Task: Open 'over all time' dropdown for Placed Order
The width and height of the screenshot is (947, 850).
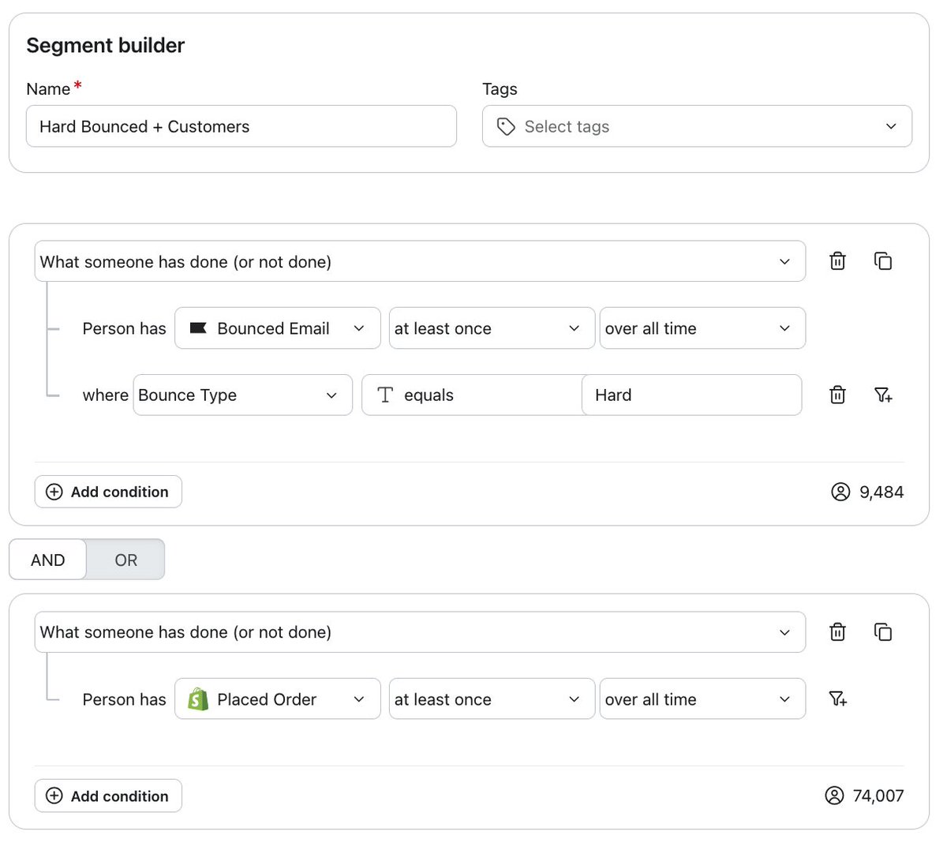Action: coord(702,698)
